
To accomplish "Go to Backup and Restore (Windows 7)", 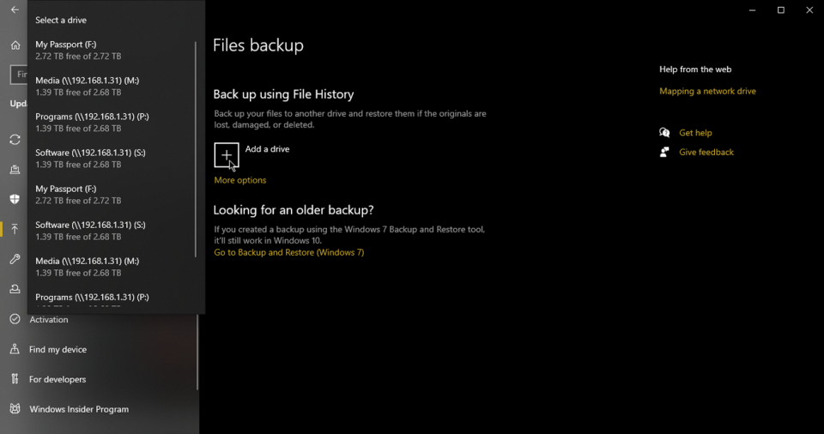I will point(288,252).
